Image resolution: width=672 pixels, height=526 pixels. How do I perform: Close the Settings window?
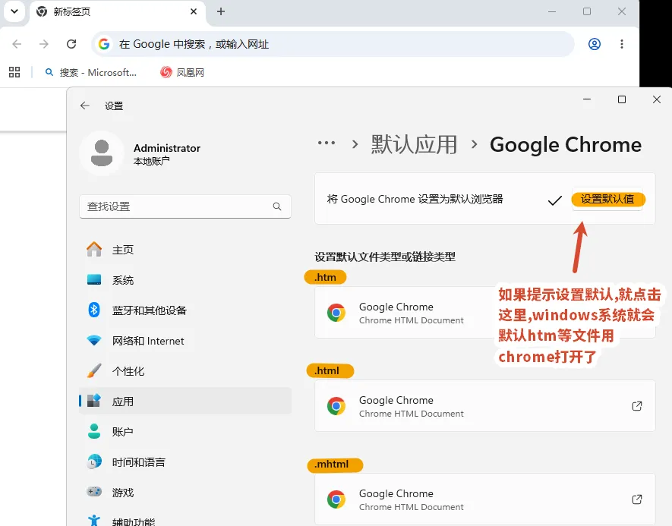pos(656,99)
